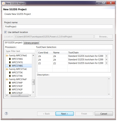The image size is (117, 121).
Task: Click the chip icon beside MPC5744P
Action: (x=10, y=83)
